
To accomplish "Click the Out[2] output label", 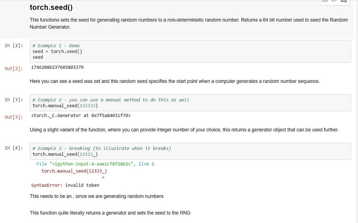I will (x=13, y=69).
